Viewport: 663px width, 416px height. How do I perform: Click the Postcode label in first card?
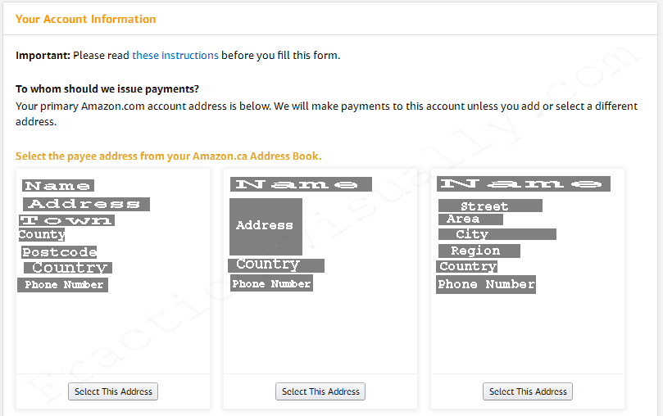[59, 252]
